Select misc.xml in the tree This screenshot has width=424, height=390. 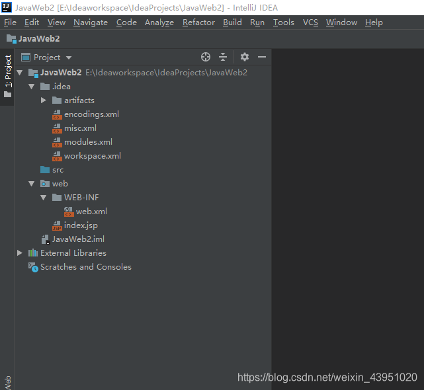pos(80,128)
